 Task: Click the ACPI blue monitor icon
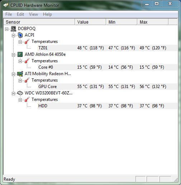tap(20, 35)
